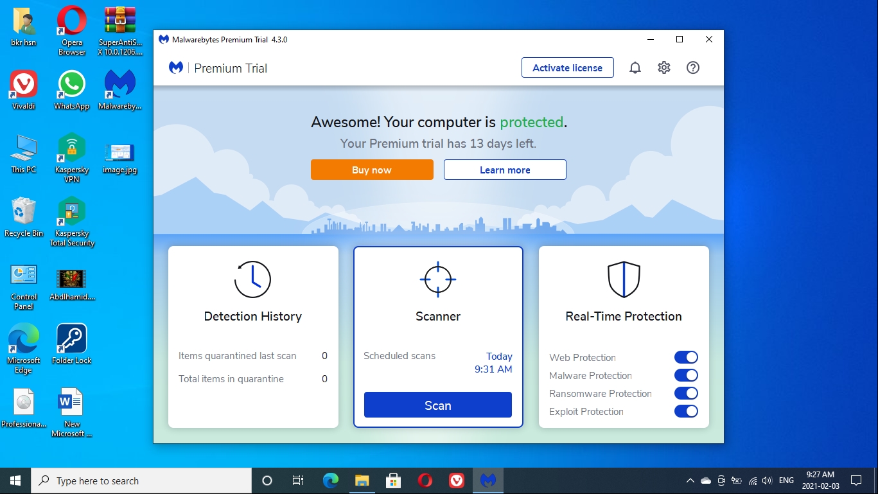The height and width of the screenshot is (494, 878).
Task: Select the Kaspersky Total Security shortcut
Action: (72, 222)
